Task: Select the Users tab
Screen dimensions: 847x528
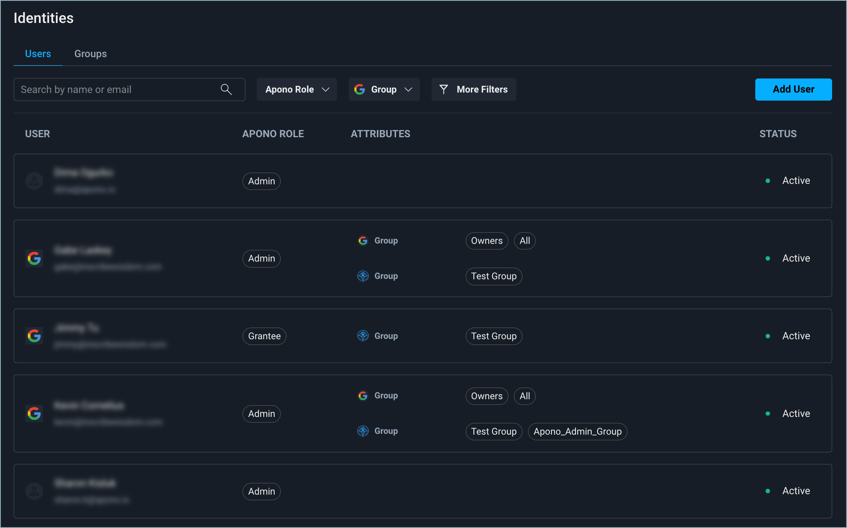Action: [x=38, y=54]
